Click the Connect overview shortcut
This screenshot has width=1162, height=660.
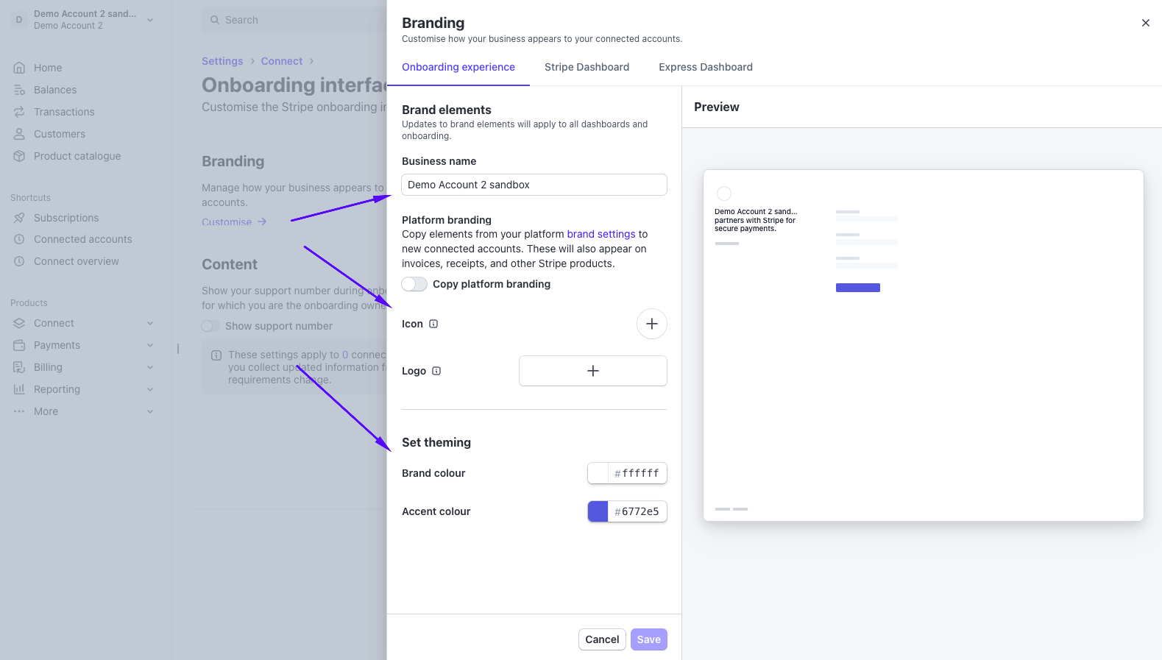tap(77, 261)
